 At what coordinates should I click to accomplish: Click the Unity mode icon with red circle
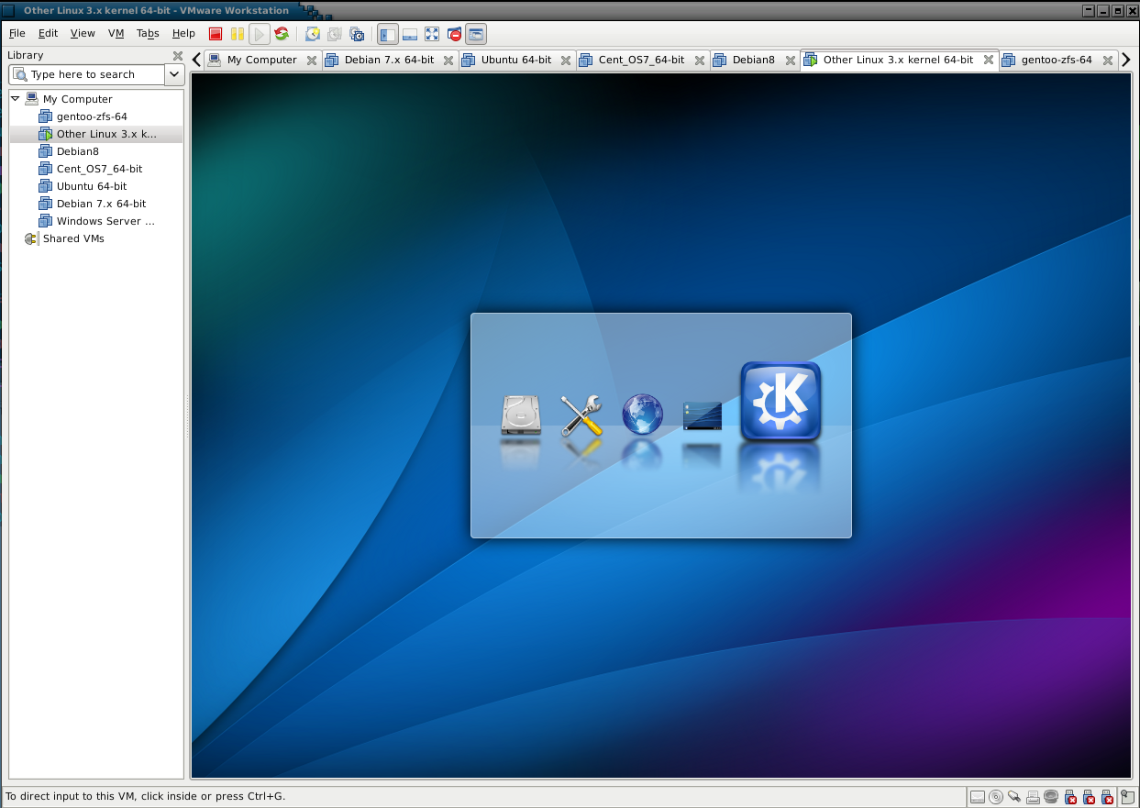point(454,34)
